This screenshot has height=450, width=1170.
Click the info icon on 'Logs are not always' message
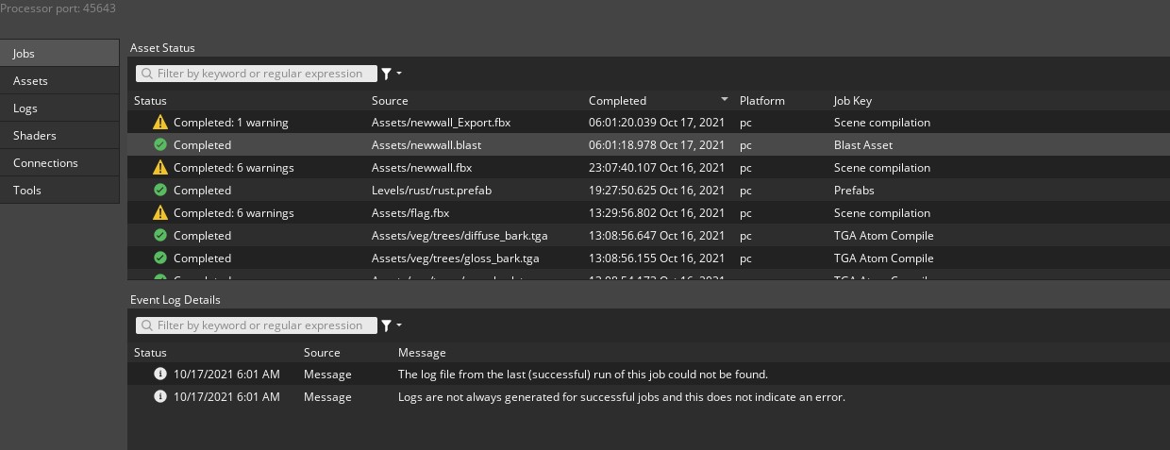coord(160,397)
